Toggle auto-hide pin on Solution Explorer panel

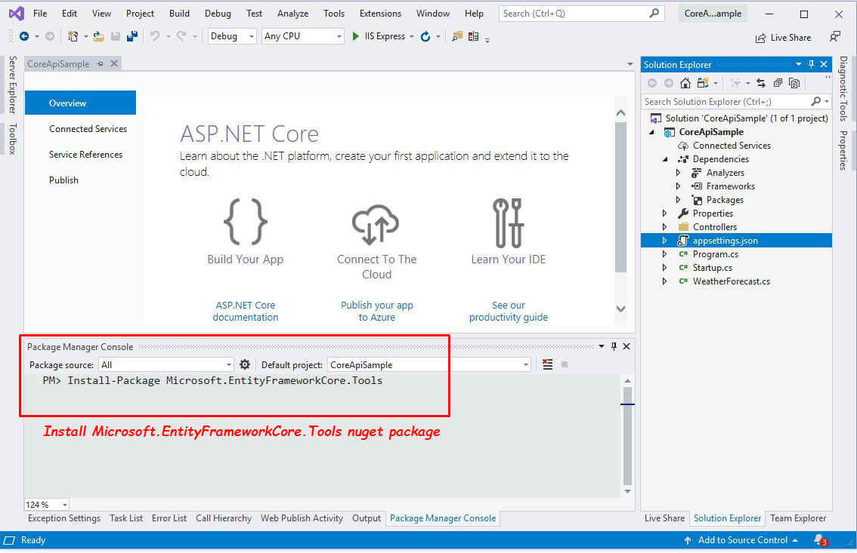tap(811, 64)
